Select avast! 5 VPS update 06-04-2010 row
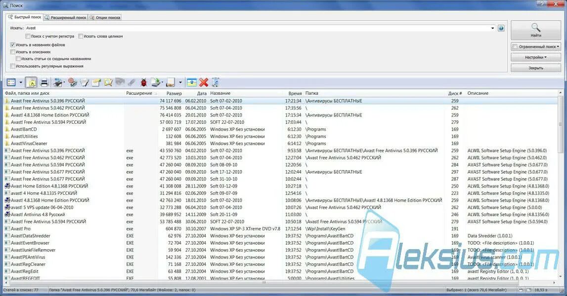The height and width of the screenshot is (296, 567). tap(280, 208)
